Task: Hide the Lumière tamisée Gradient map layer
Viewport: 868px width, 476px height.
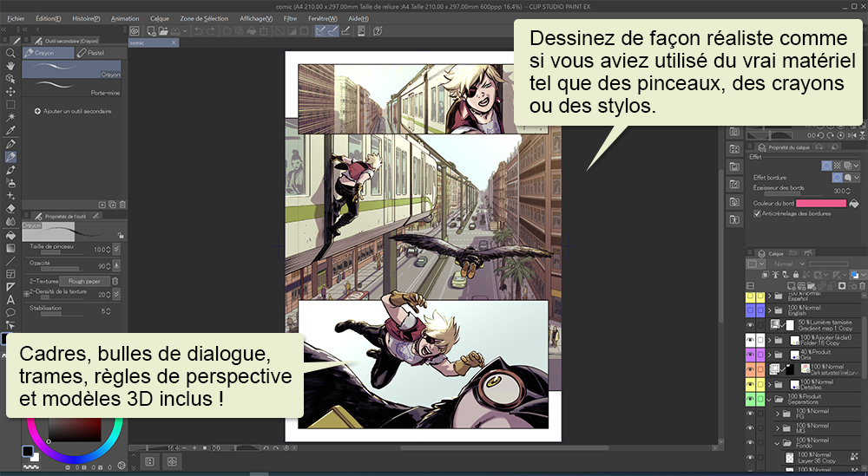Action: (751, 324)
